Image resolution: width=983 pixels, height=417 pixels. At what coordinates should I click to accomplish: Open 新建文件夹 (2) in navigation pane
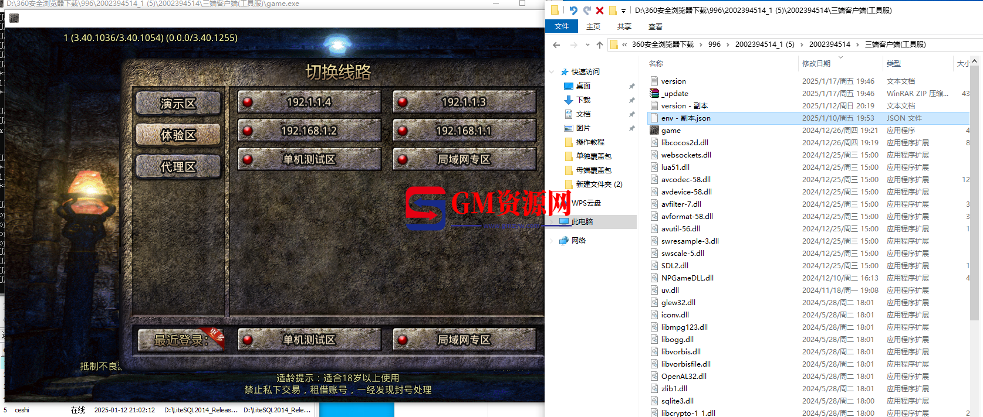pyautogui.click(x=599, y=184)
